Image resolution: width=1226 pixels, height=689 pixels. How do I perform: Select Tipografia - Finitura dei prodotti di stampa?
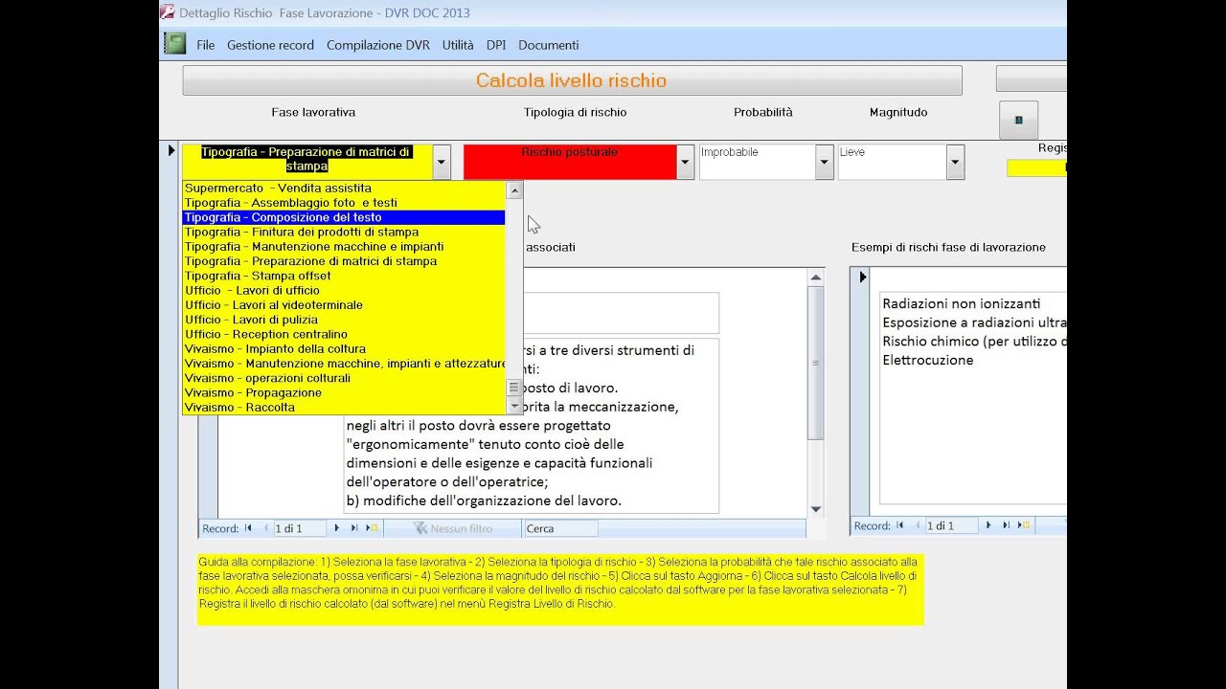(x=344, y=232)
